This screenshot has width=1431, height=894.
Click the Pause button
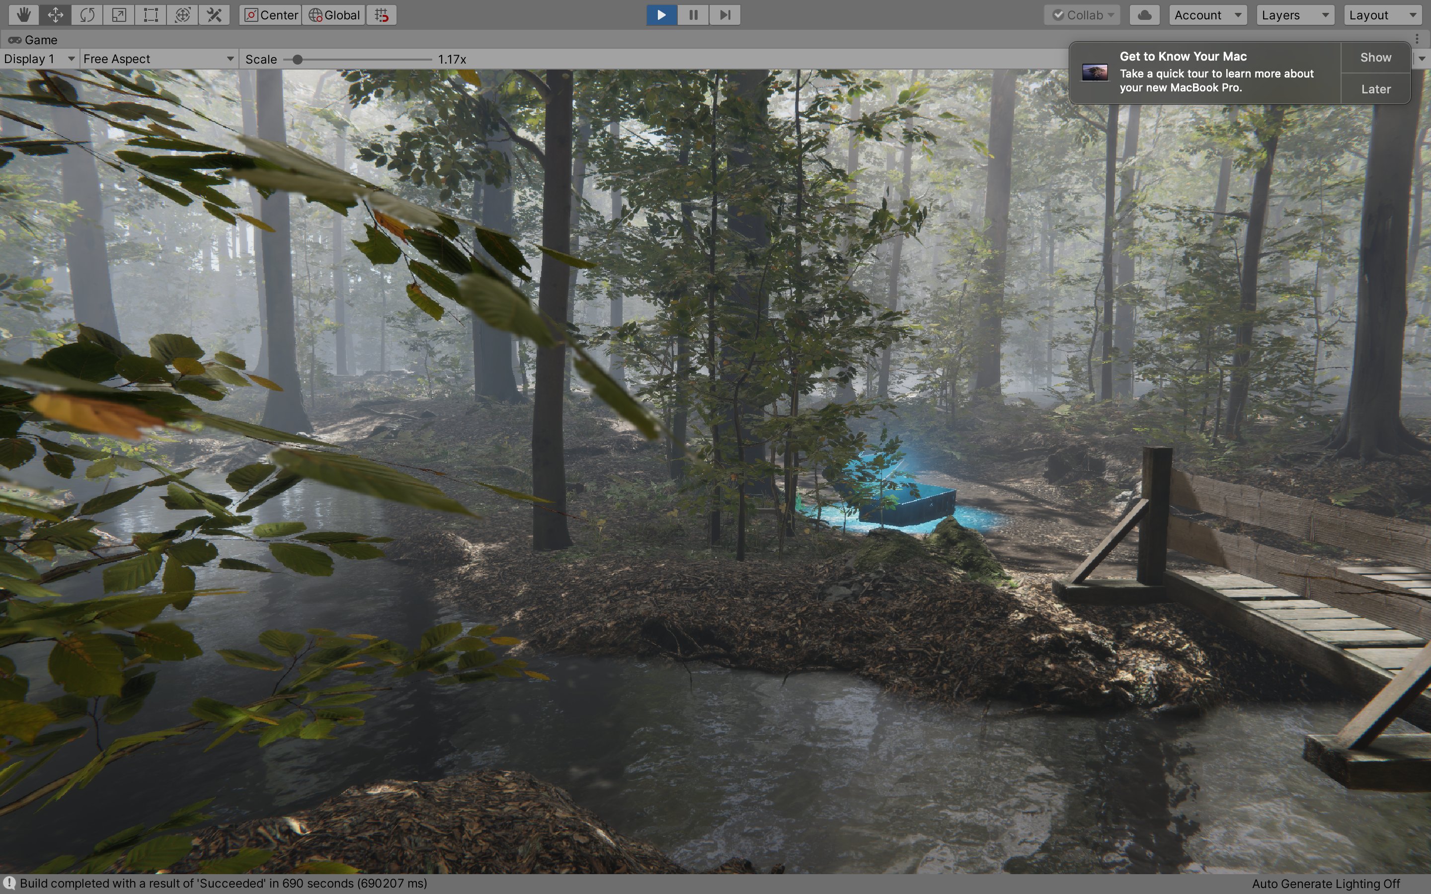[x=694, y=15]
